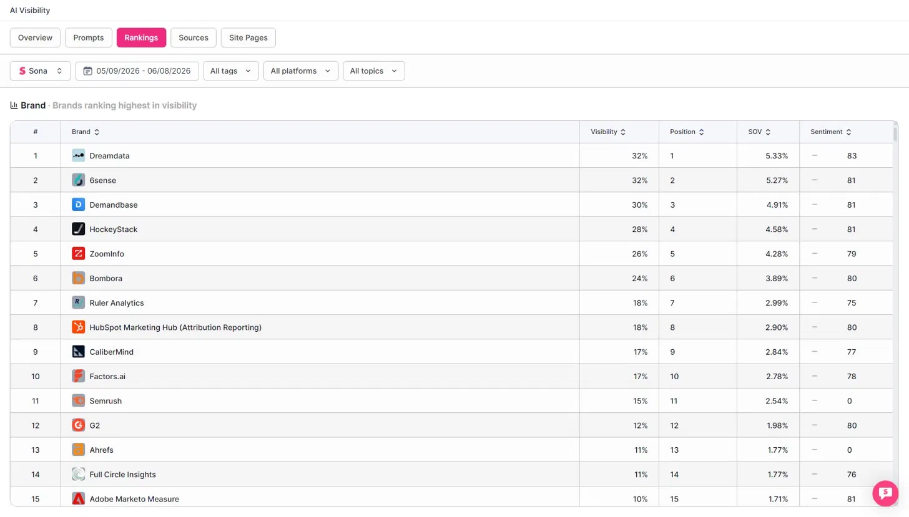Sort the table by Sentiment column

pos(831,132)
